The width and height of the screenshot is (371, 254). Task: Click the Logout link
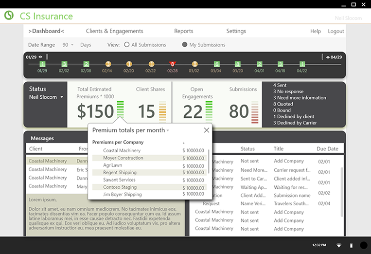point(336,31)
